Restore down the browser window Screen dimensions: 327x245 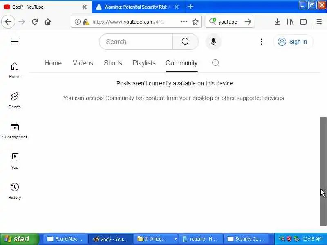click(x=312, y=5)
